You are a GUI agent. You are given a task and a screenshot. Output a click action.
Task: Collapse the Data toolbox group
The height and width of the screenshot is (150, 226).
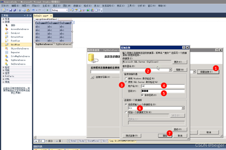coord(3,22)
